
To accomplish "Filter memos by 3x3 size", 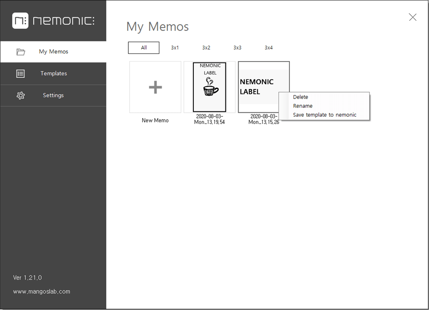I will (237, 48).
